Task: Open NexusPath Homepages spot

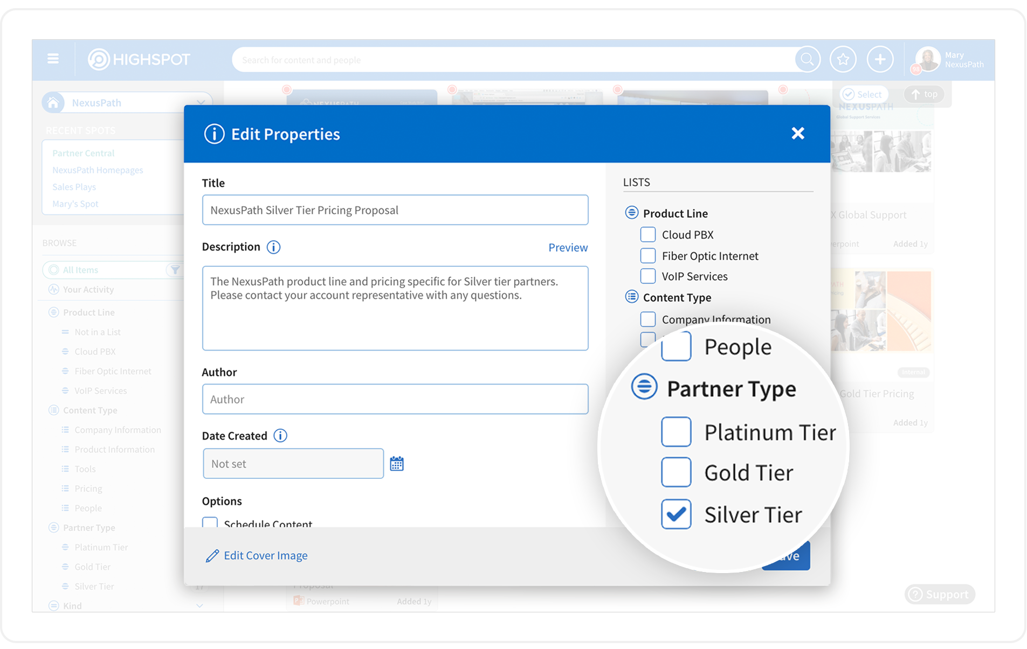Action: (98, 170)
